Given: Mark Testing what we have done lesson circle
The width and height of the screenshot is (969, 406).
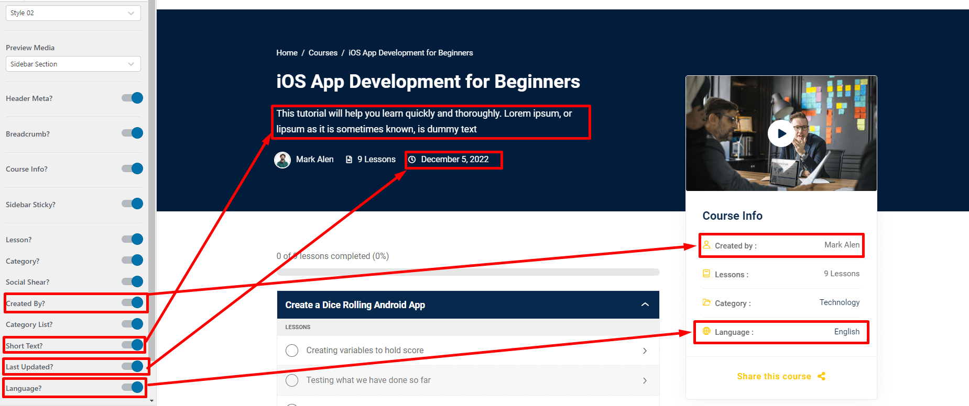Looking at the screenshot, I should [x=292, y=380].
